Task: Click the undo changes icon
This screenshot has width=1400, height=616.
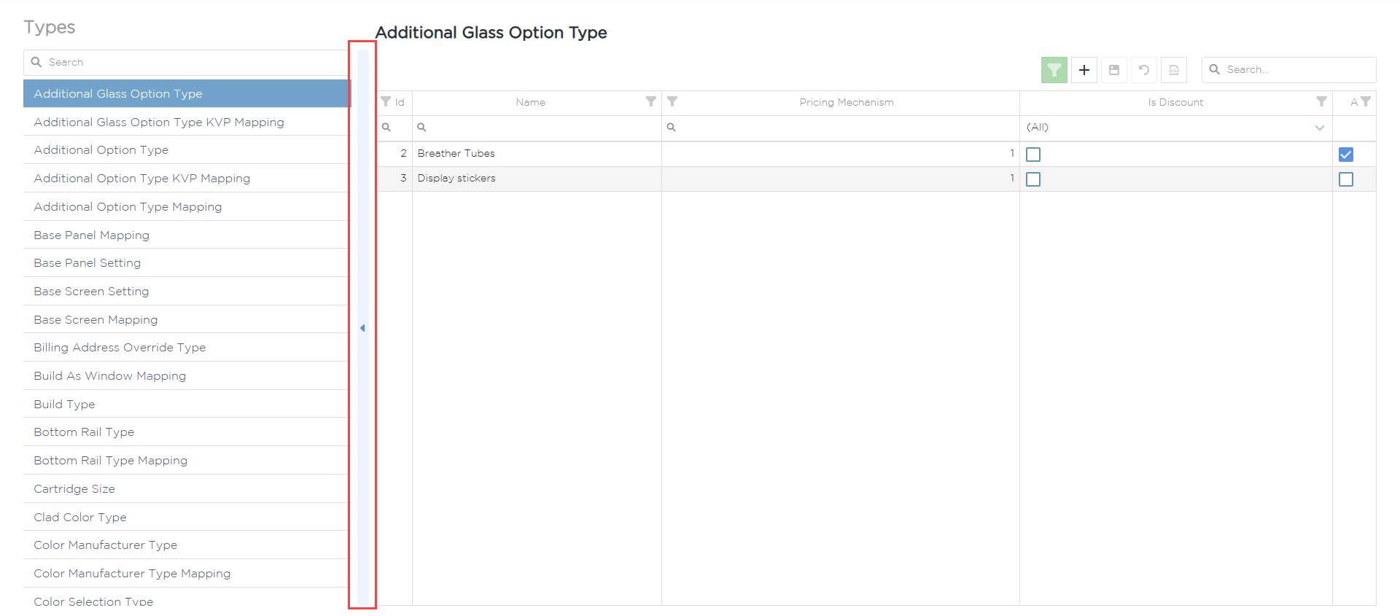Action: point(1144,70)
